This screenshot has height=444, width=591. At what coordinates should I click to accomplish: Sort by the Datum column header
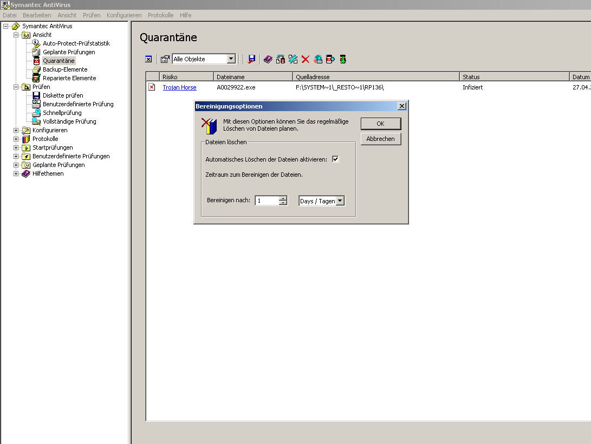[x=581, y=76]
